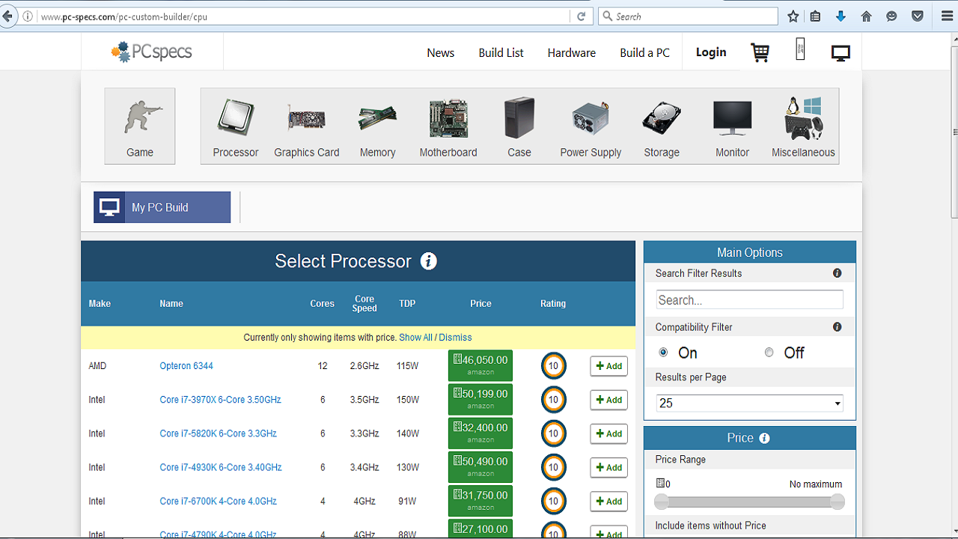Click the Search filter input field
Image resolution: width=958 pixels, height=539 pixels.
[x=749, y=299]
